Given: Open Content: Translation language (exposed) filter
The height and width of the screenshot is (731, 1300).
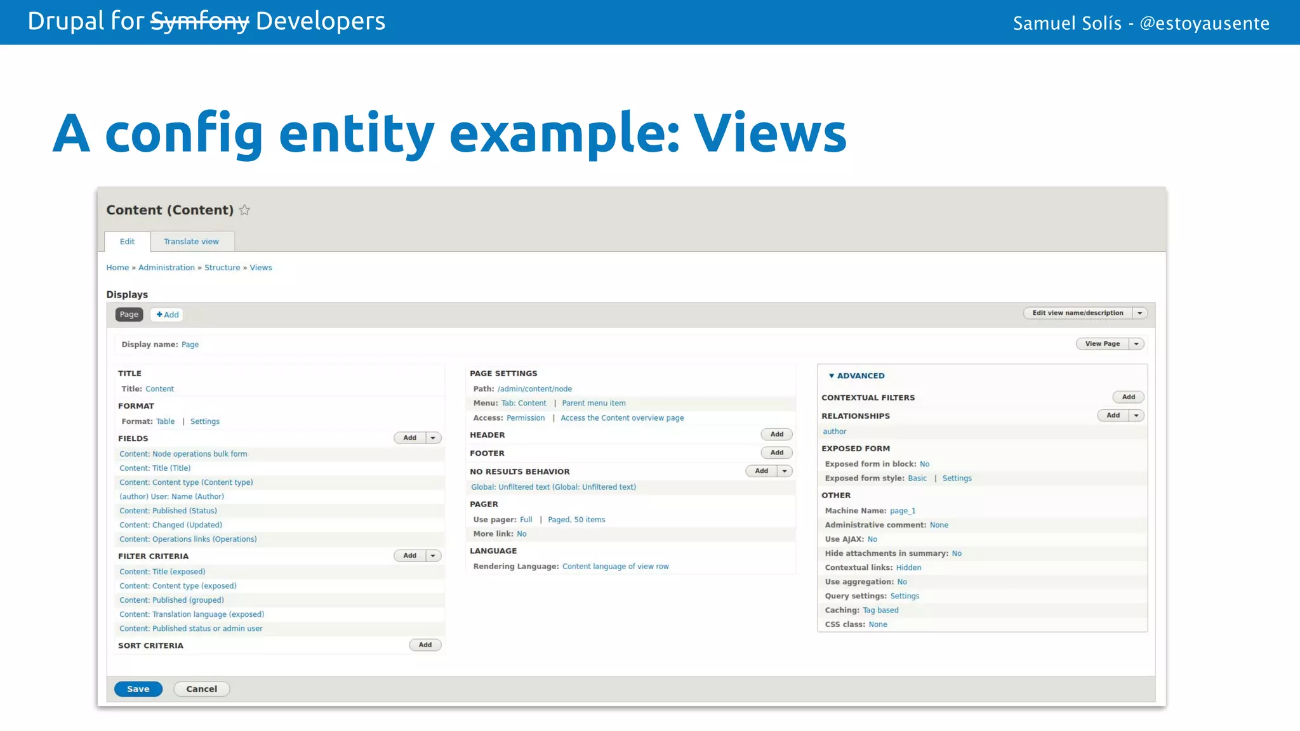Looking at the screenshot, I should [x=192, y=614].
